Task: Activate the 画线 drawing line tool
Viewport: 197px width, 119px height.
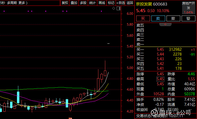Action: (102, 3)
